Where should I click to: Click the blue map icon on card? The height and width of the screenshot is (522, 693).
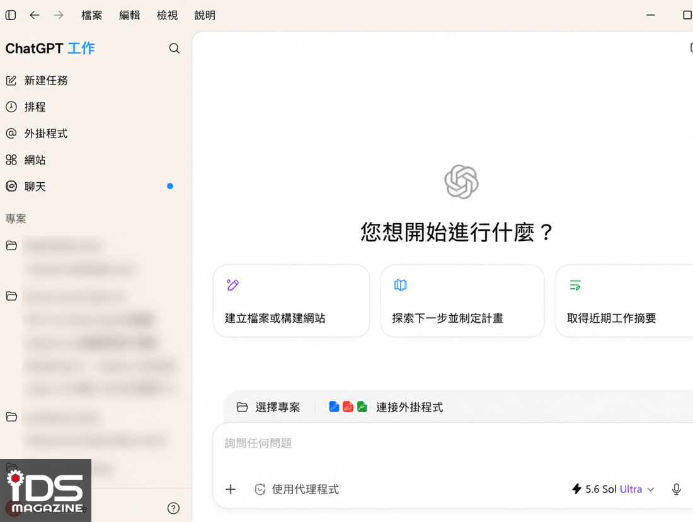(x=401, y=285)
